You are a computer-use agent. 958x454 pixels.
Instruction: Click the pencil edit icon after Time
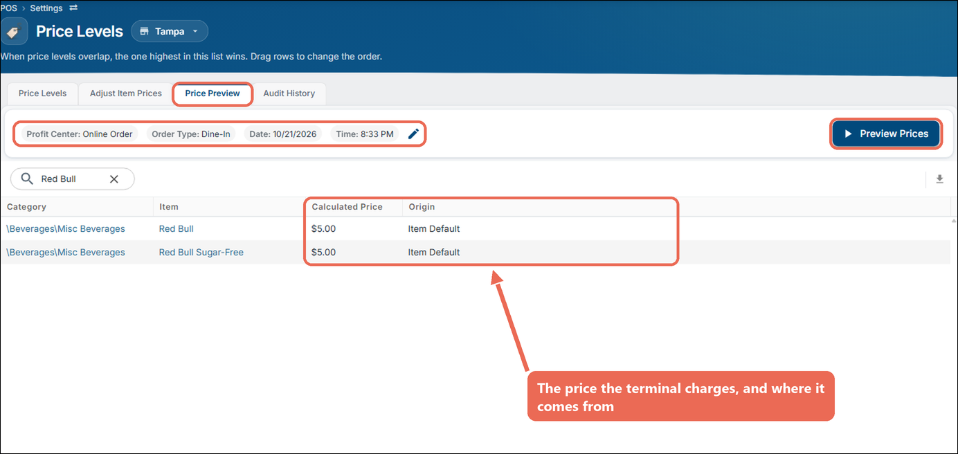[413, 134]
